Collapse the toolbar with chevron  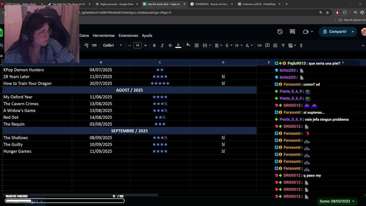(363, 45)
